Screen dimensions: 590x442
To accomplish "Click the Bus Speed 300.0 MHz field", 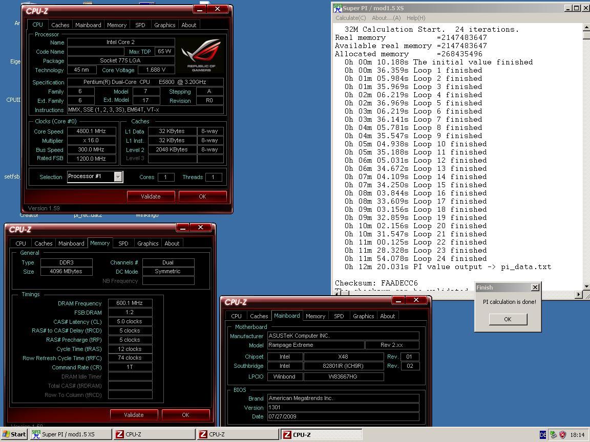I will [92, 149].
